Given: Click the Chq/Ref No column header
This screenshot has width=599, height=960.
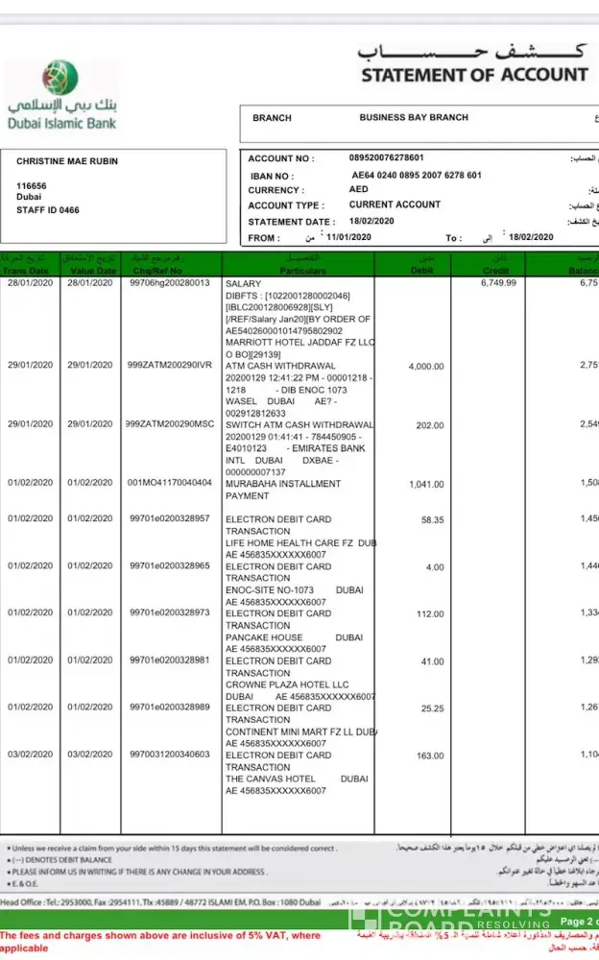Looking at the screenshot, I should (x=158, y=271).
